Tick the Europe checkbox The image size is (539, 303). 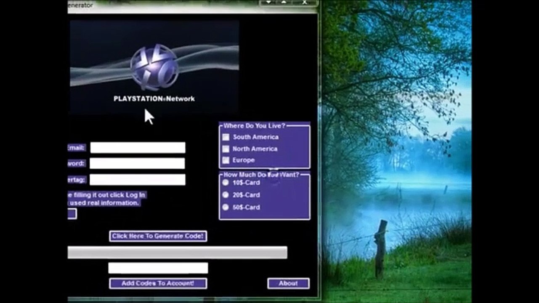[x=226, y=160]
